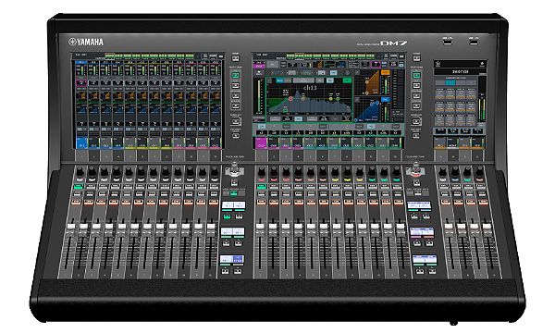This screenshot has height=333, width=555.
Task: Tap the right Touch and Turn knob
Action: [x=416, y=169]
